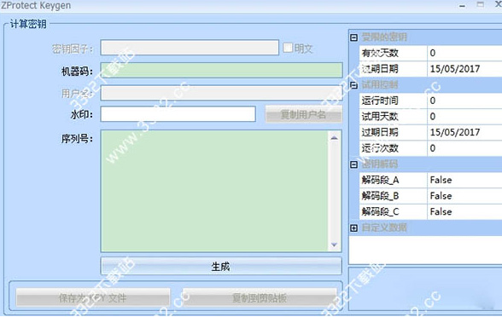Image resolution: width=502 pixels, height=317 pixels.
Task: Click the 运行时间 value 0
Action: tap(433, 101)
